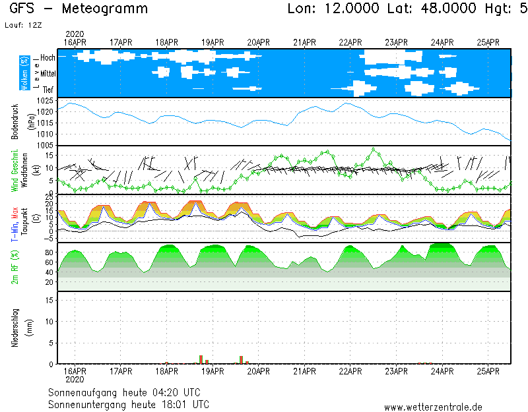Screen dimensions: 528x412
Task: Click the 'Tief' cloud level label
Action: point(48,90)
